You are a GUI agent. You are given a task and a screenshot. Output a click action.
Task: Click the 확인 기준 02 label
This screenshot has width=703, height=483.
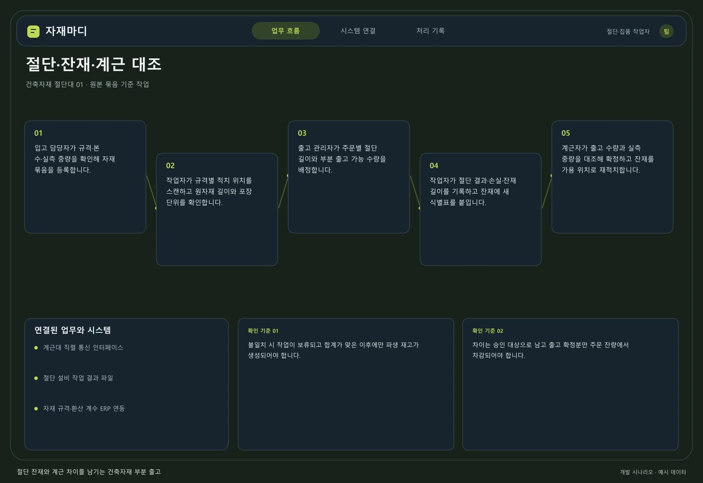pos(488,331)
